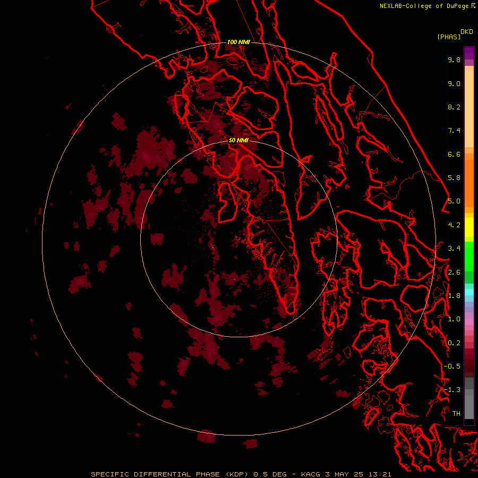
Task: Click the pink color bar segment
Action: click(x=469, y=322)
